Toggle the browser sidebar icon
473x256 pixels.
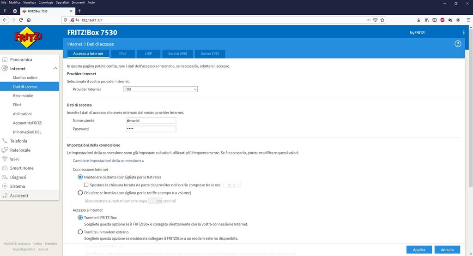(x=434, y=20)
